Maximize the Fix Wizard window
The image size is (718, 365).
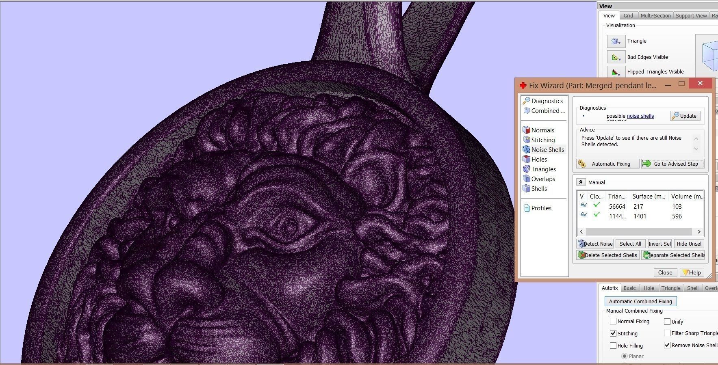[x=682, y=84]
